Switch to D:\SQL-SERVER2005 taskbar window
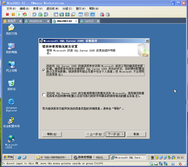This screenshot has height=167, width=188. point(53,157)
